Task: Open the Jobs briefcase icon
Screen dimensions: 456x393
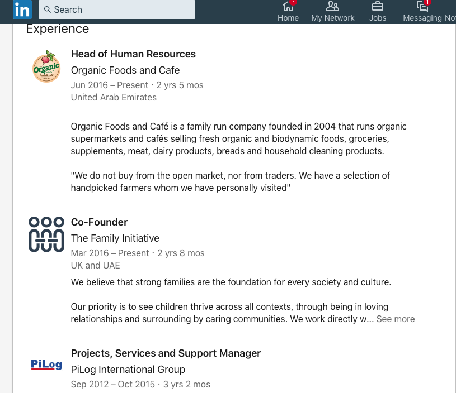Action: (378, 6)
